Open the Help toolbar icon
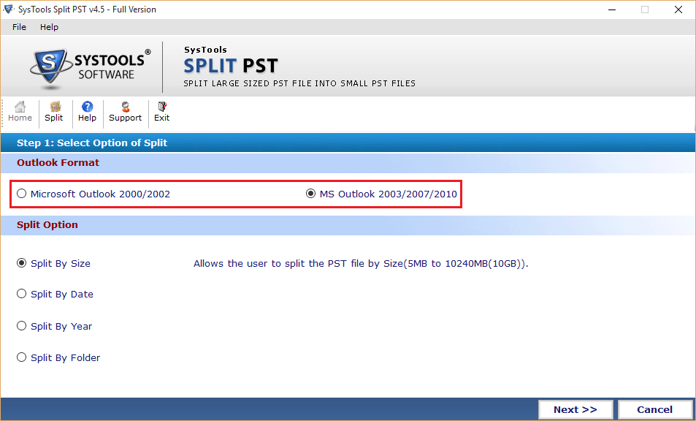696x421 pixels. tap(87, 112)
